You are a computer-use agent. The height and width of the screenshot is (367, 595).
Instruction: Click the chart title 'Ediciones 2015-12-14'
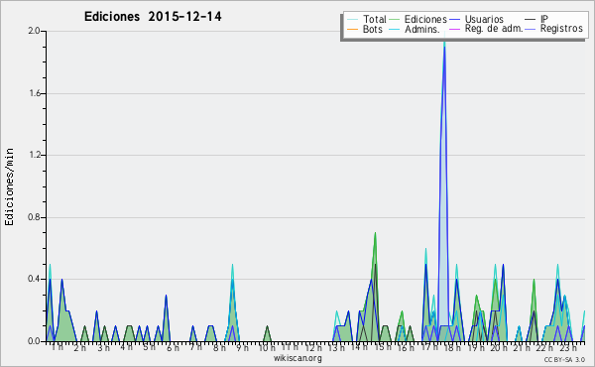tap(153, 16)
